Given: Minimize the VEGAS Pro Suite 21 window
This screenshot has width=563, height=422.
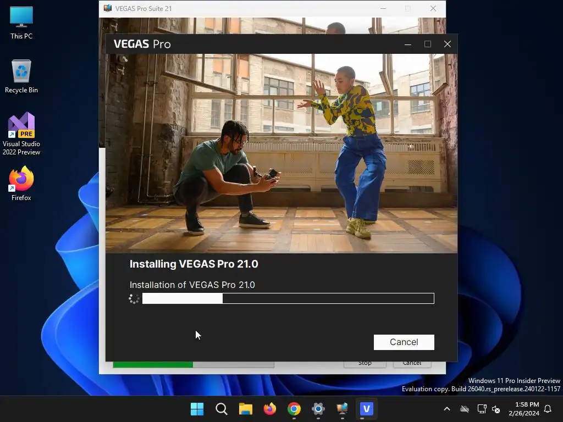Looking at the screenshot, I should pos(383,8).
